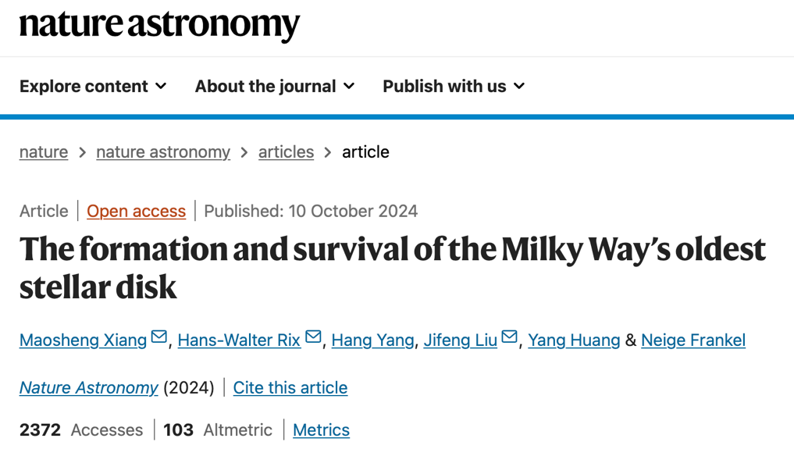
Task: Click the nature astronomy logo
Action: pyautogui.click(x=159, y=25)
